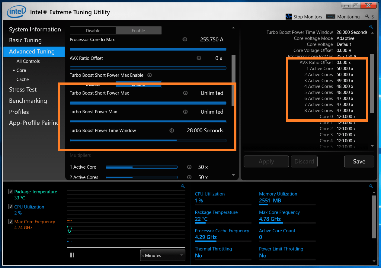This screenshot has width=381, height=268.
Task: Pause the monitoring graph
Action: (x=72, y=255)
